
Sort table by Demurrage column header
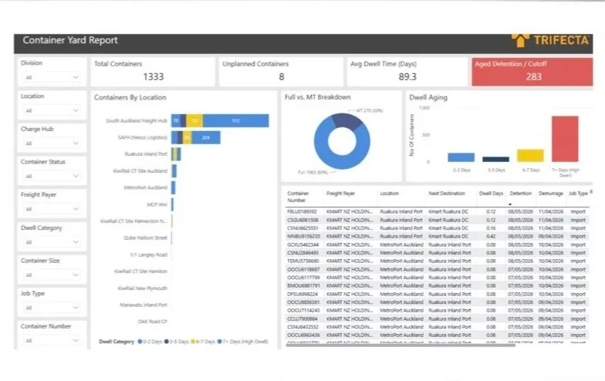[551, 194]
